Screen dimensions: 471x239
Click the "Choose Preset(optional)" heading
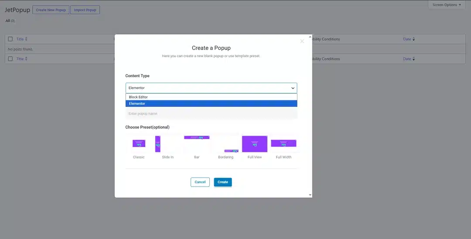[x=147, y=127]
